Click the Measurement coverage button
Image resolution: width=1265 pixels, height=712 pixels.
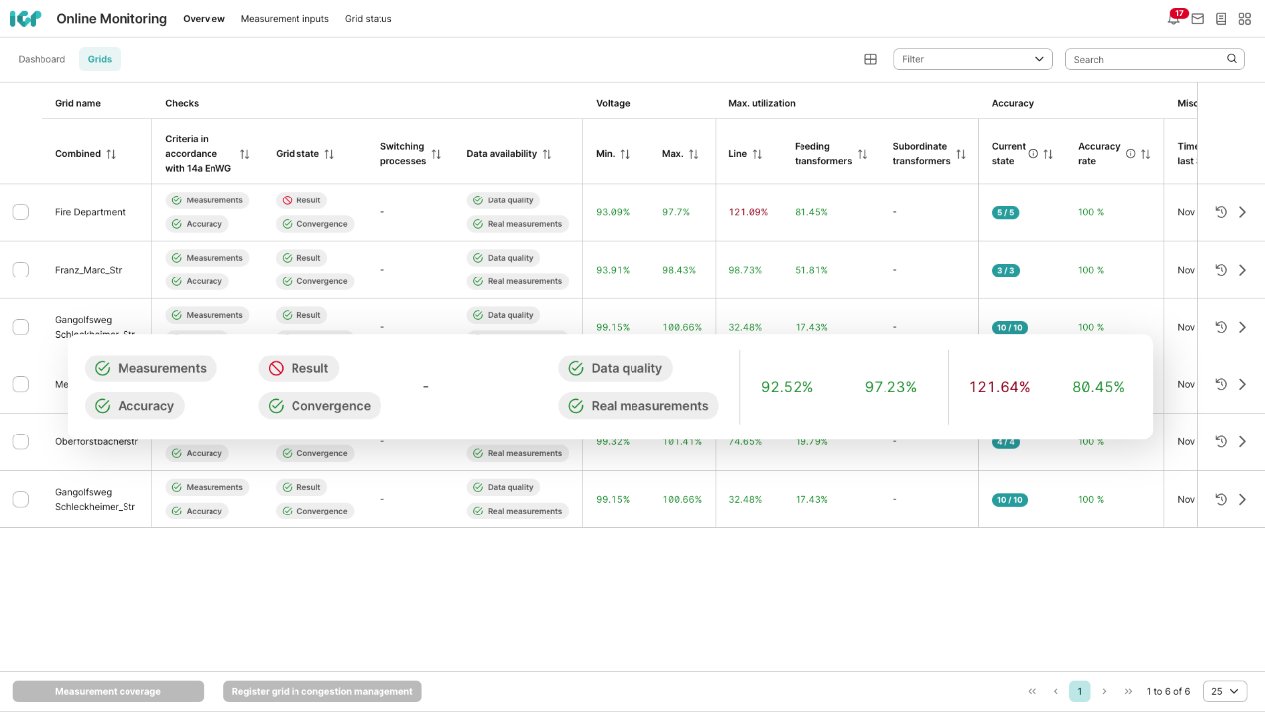click(108, 691)
